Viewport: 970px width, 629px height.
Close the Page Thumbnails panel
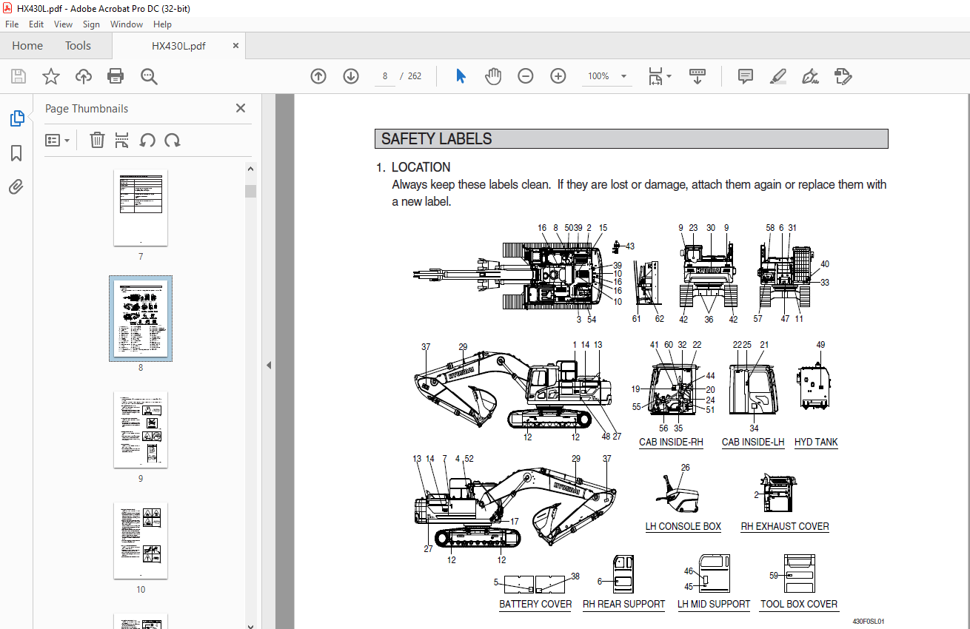pos(241,108)
